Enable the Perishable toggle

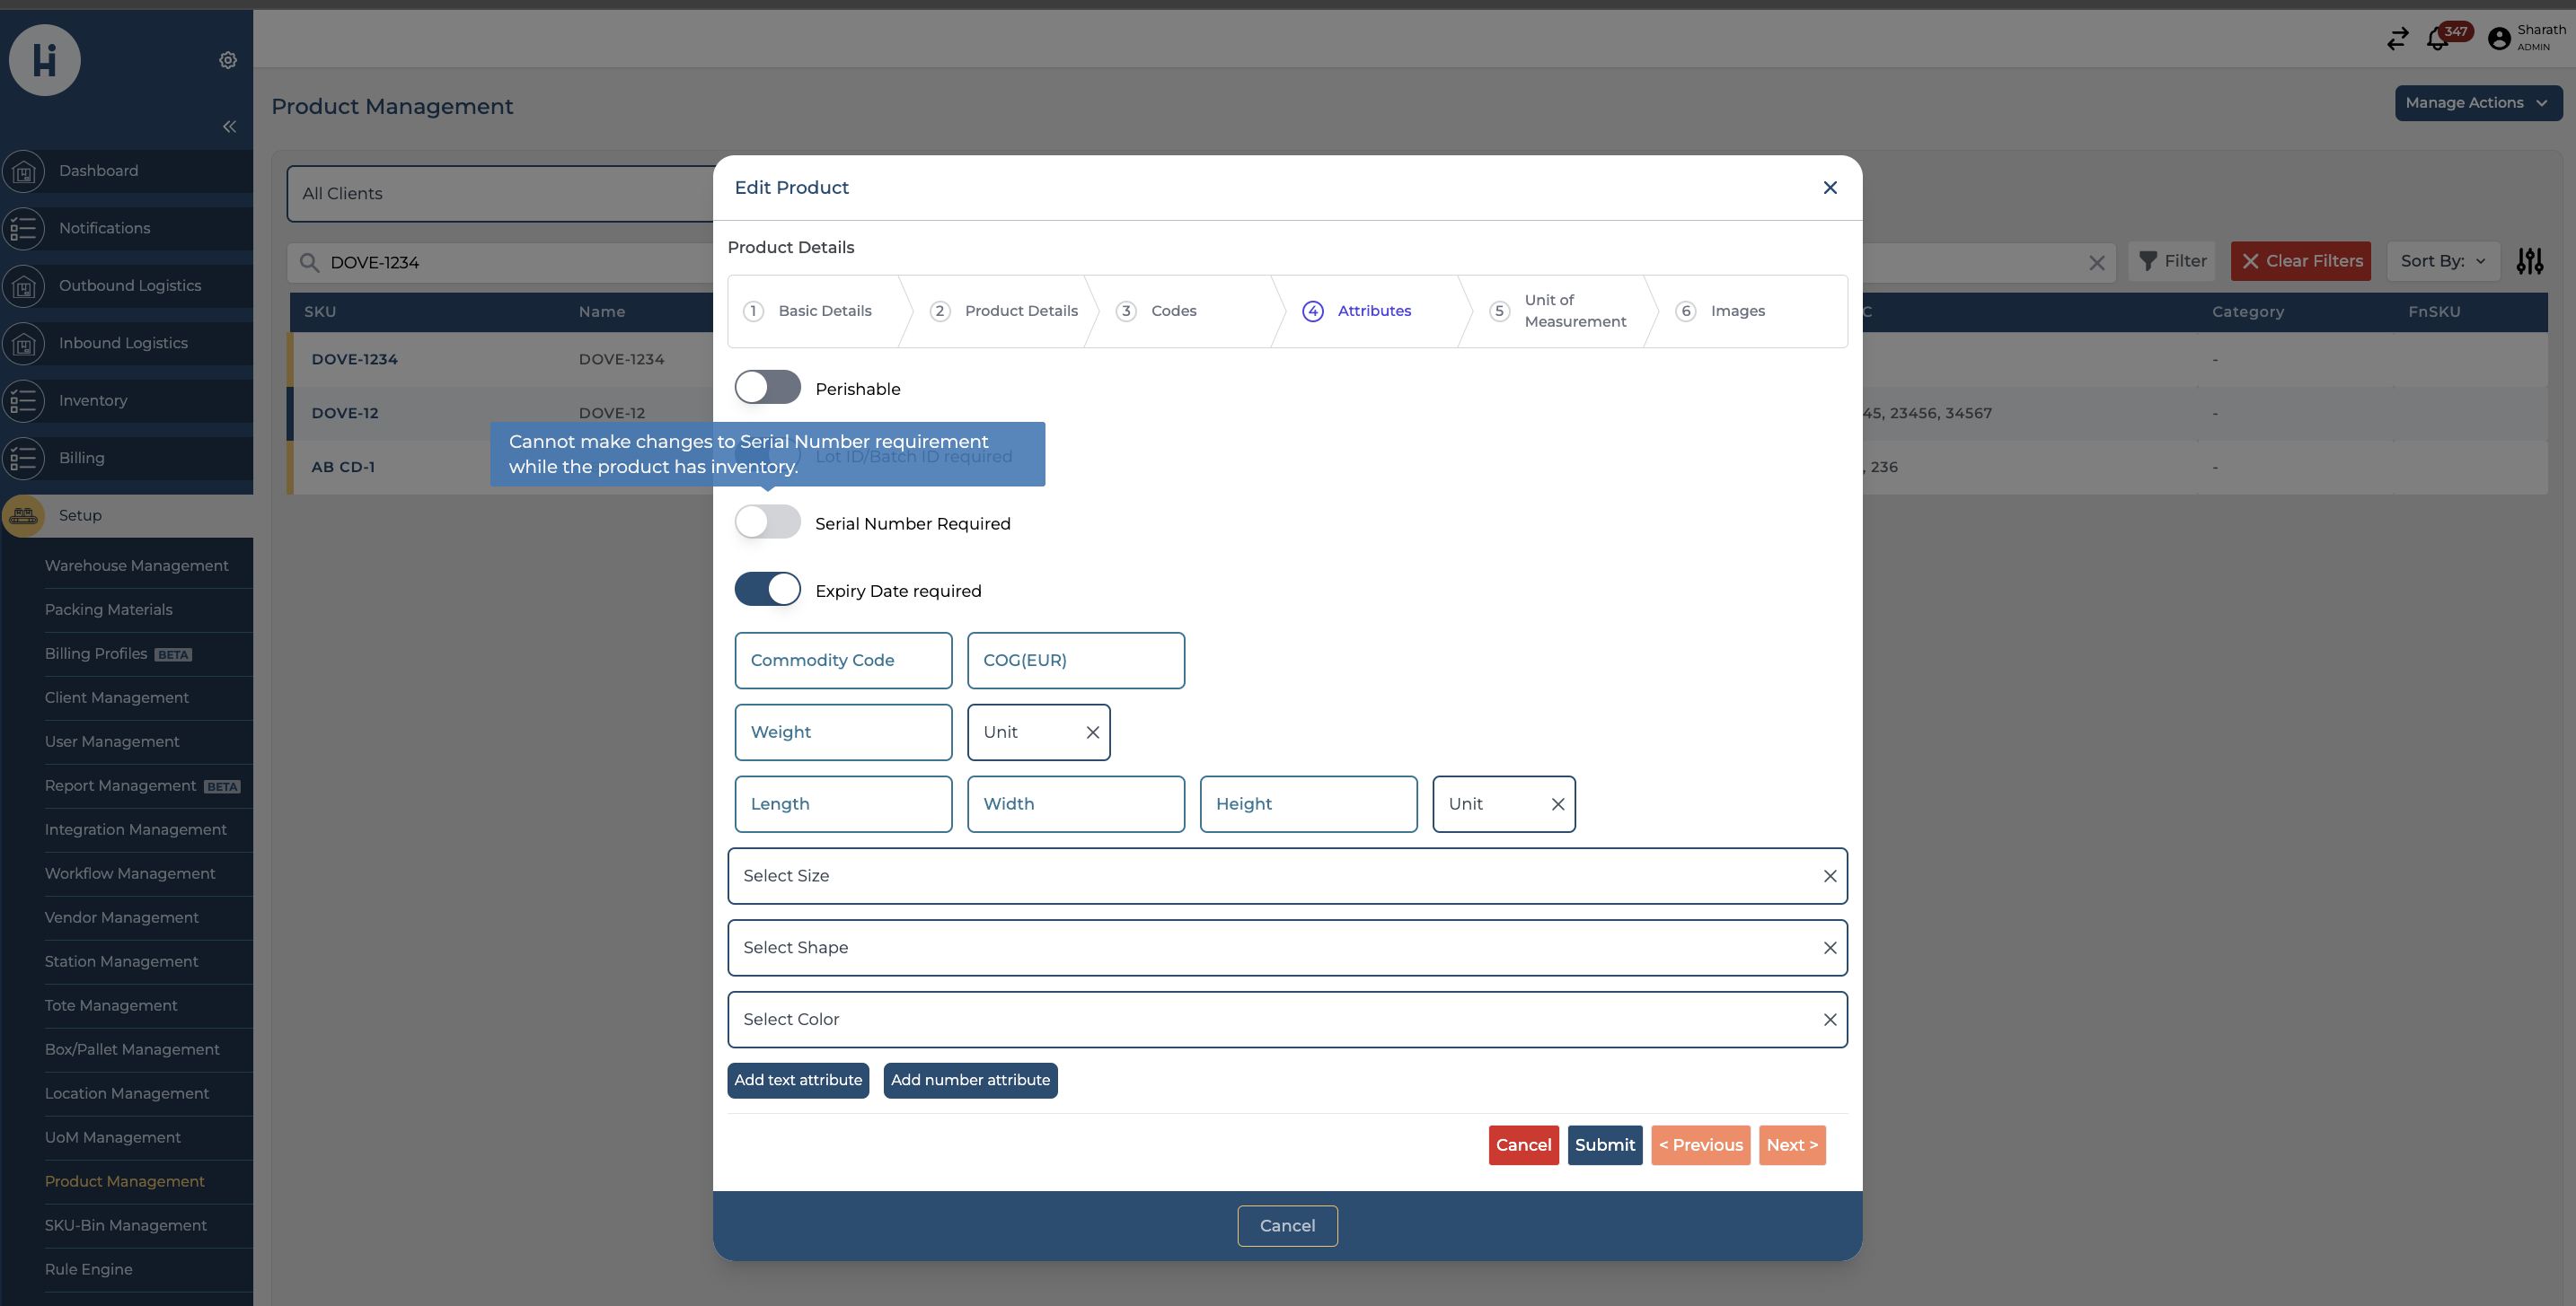767,388
